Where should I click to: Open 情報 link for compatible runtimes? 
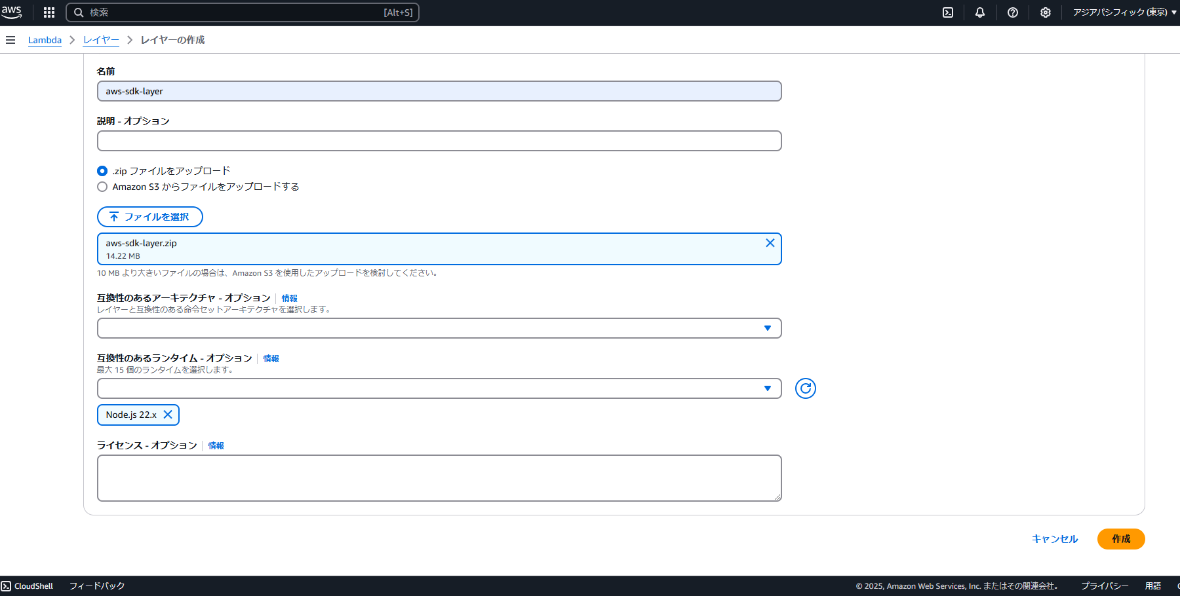click(271, 358)
